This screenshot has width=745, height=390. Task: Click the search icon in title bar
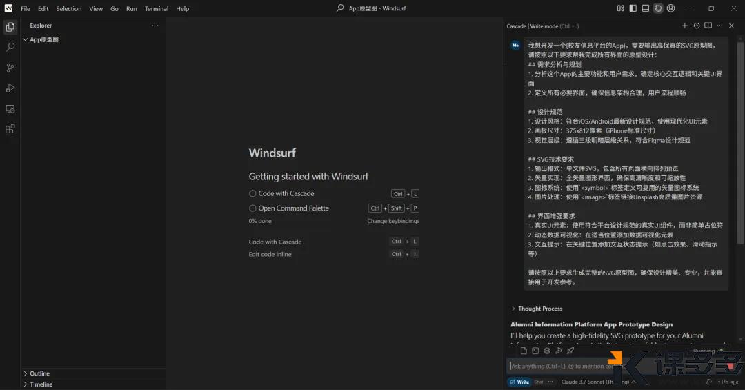pos(340,8)
